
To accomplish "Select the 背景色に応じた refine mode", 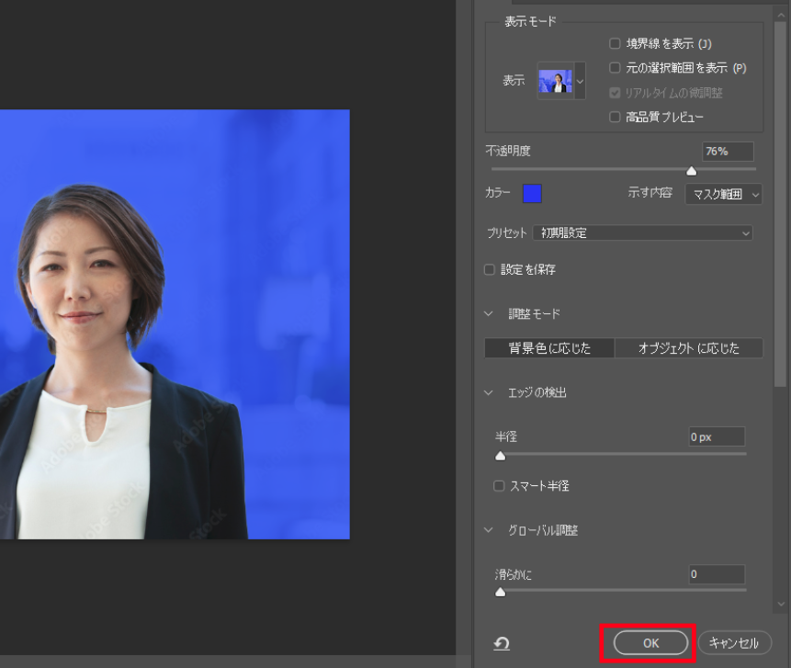I will [x=549, y=348].
